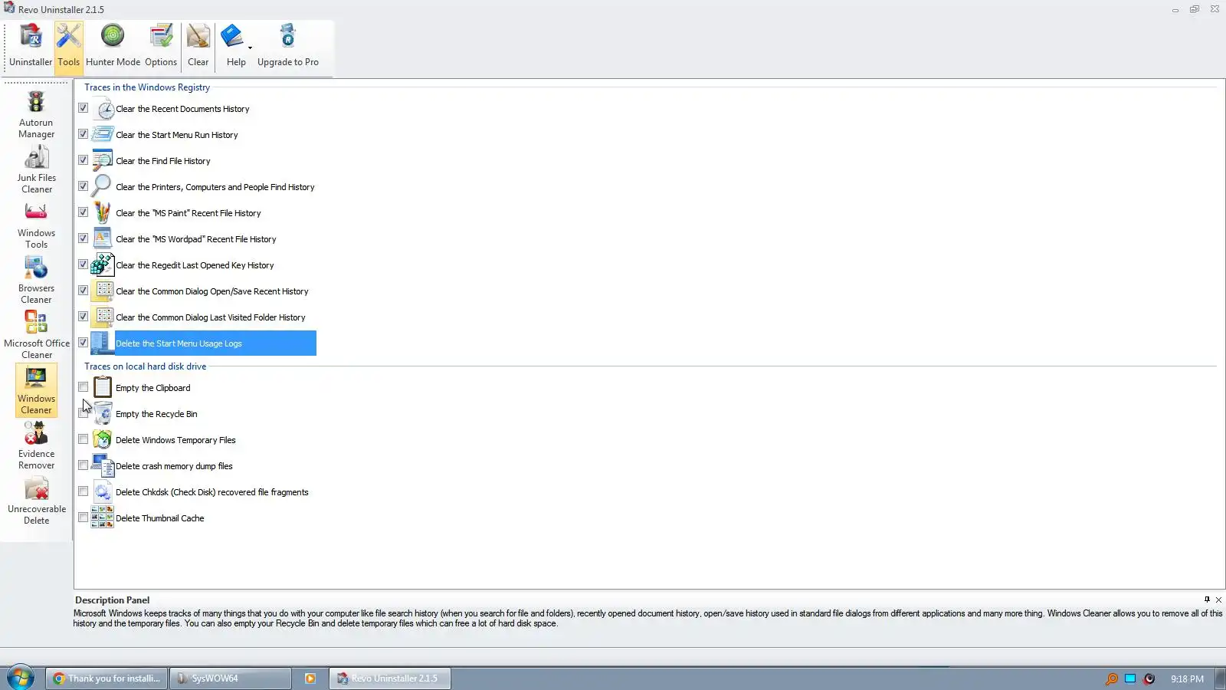
Task: Click the Recycle Bin icon
Action: (103, 413)
